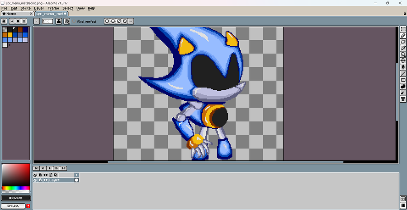The height and width of the screenshot is (210, 407).
Task: Open the palette sort options arrow button
Action: (x=12, y=21)
